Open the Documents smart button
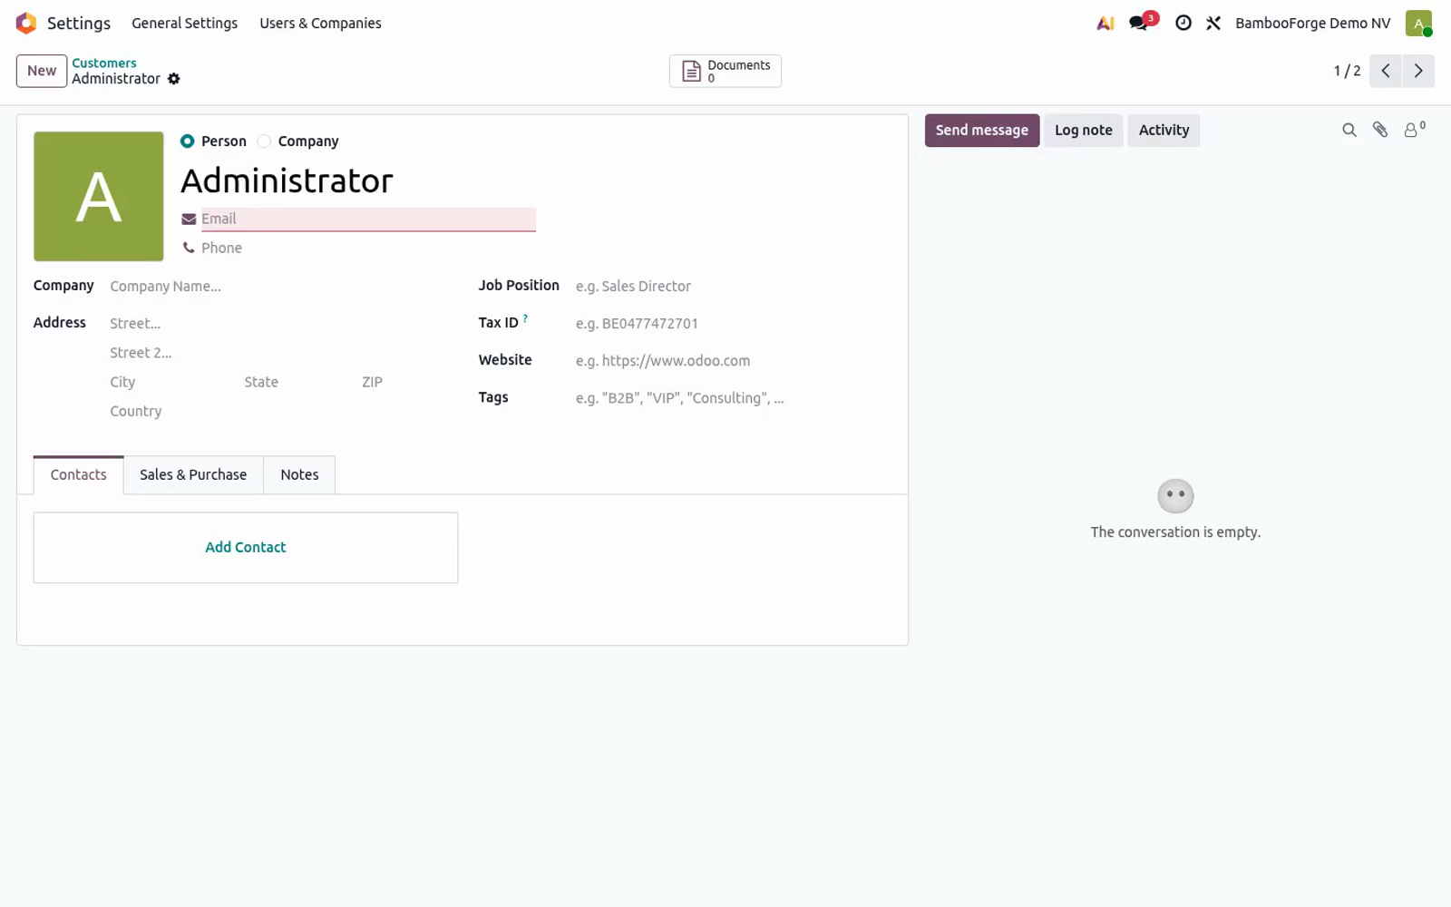Screen dimensions: 1451x907 [725, 71]
